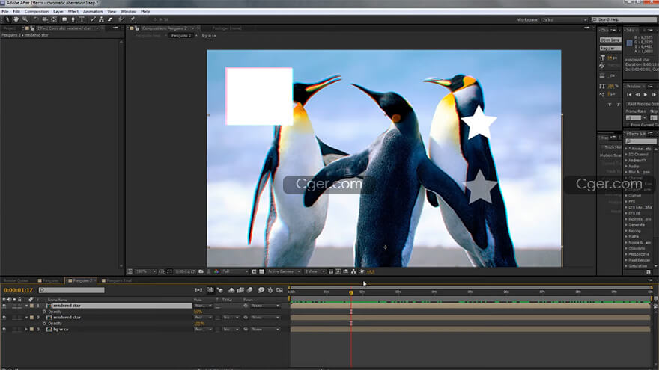659x370 pixels.
Task: Select the Pan Behind anchor point tool
Action: (54, 19)
